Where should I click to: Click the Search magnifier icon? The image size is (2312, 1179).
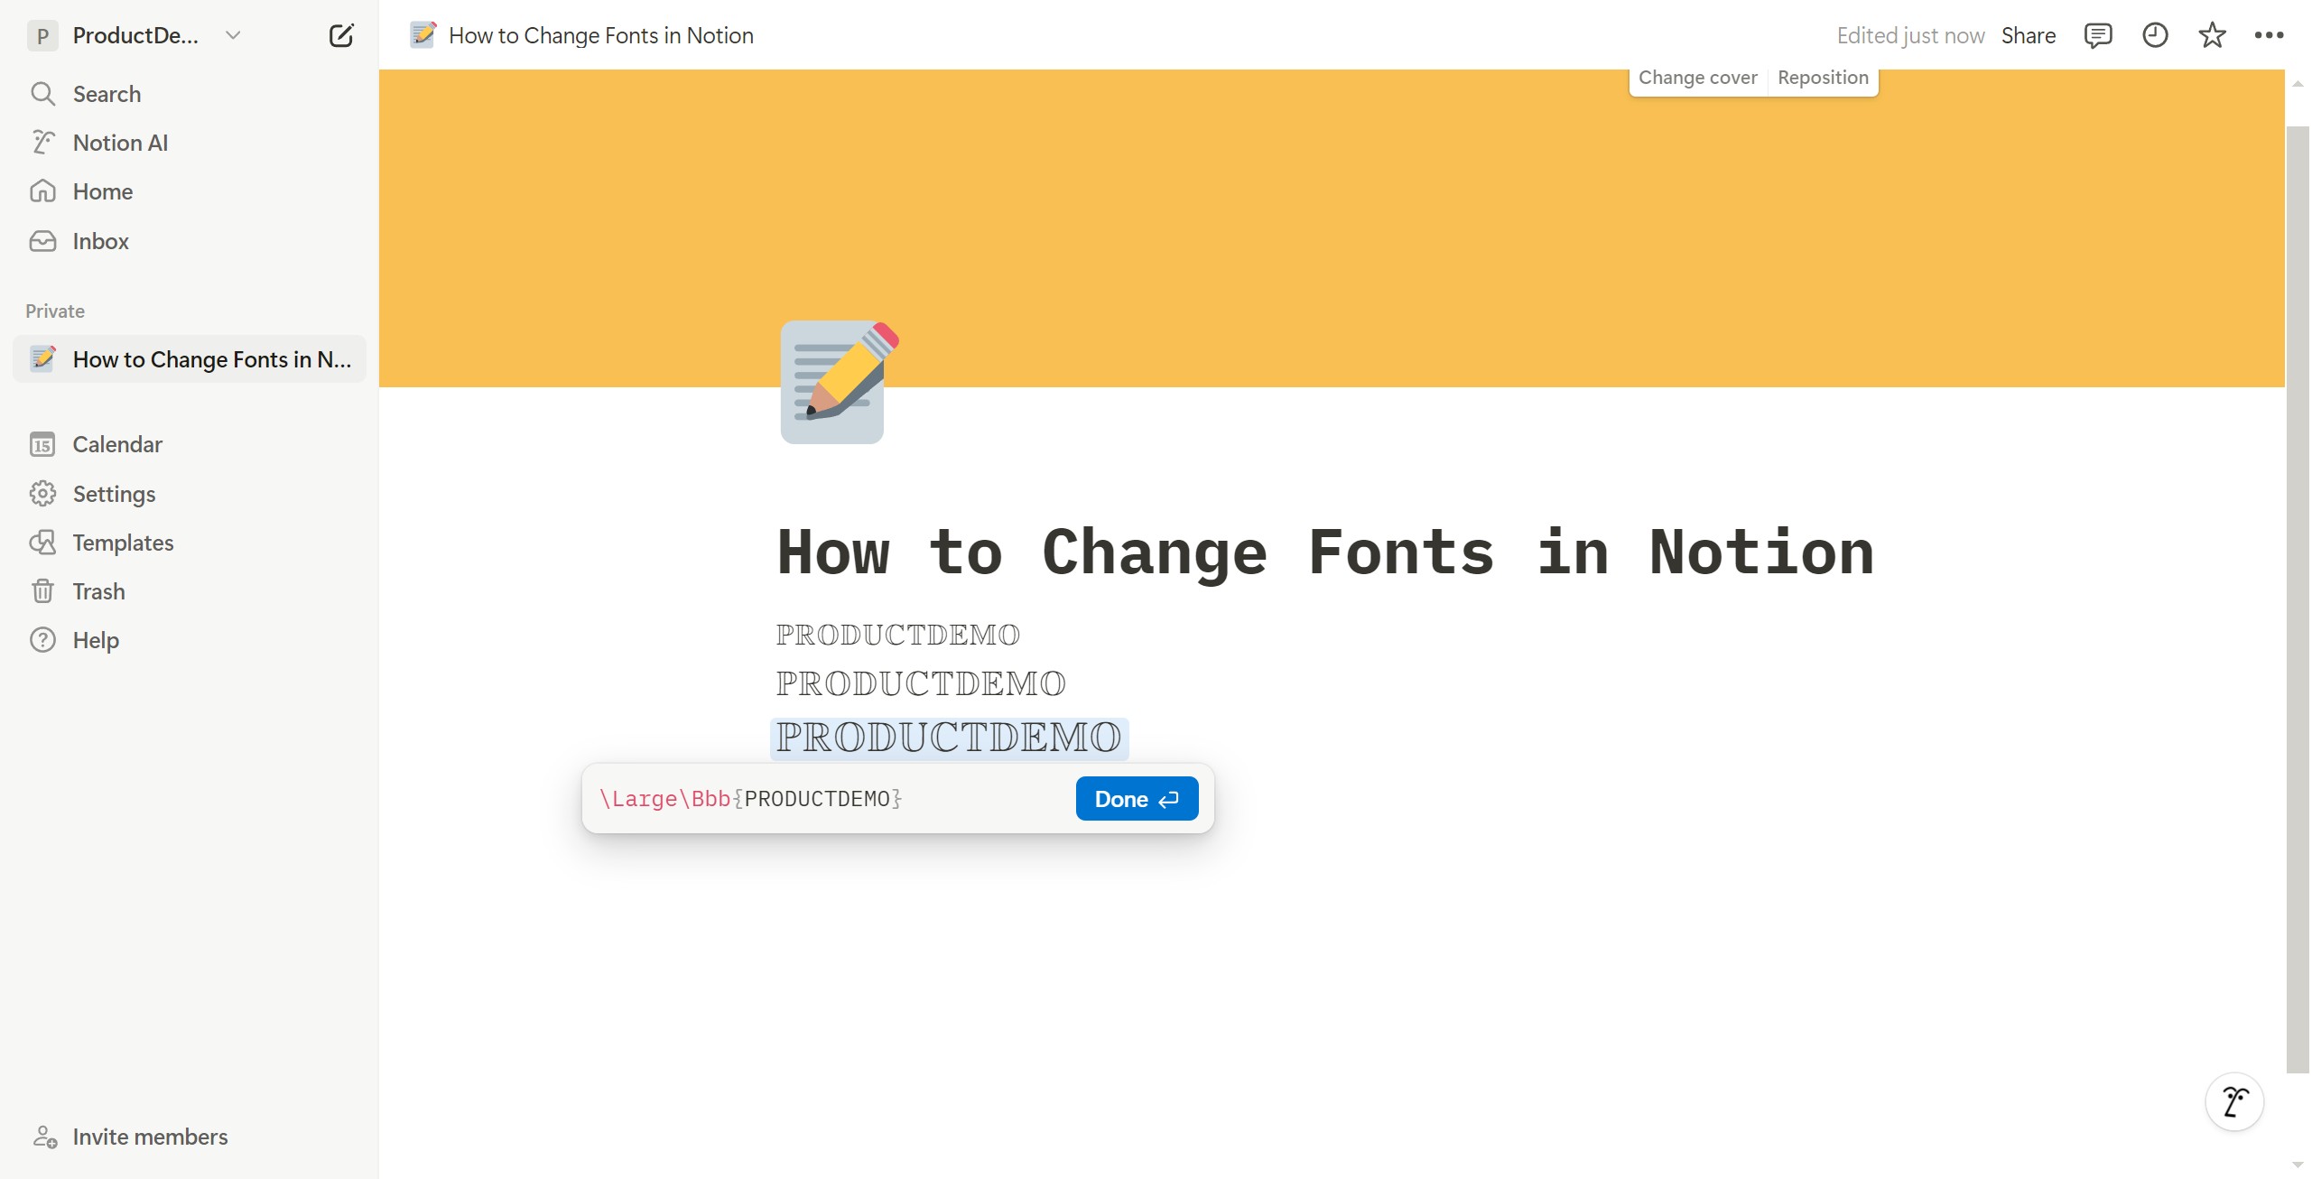(42, 94)
